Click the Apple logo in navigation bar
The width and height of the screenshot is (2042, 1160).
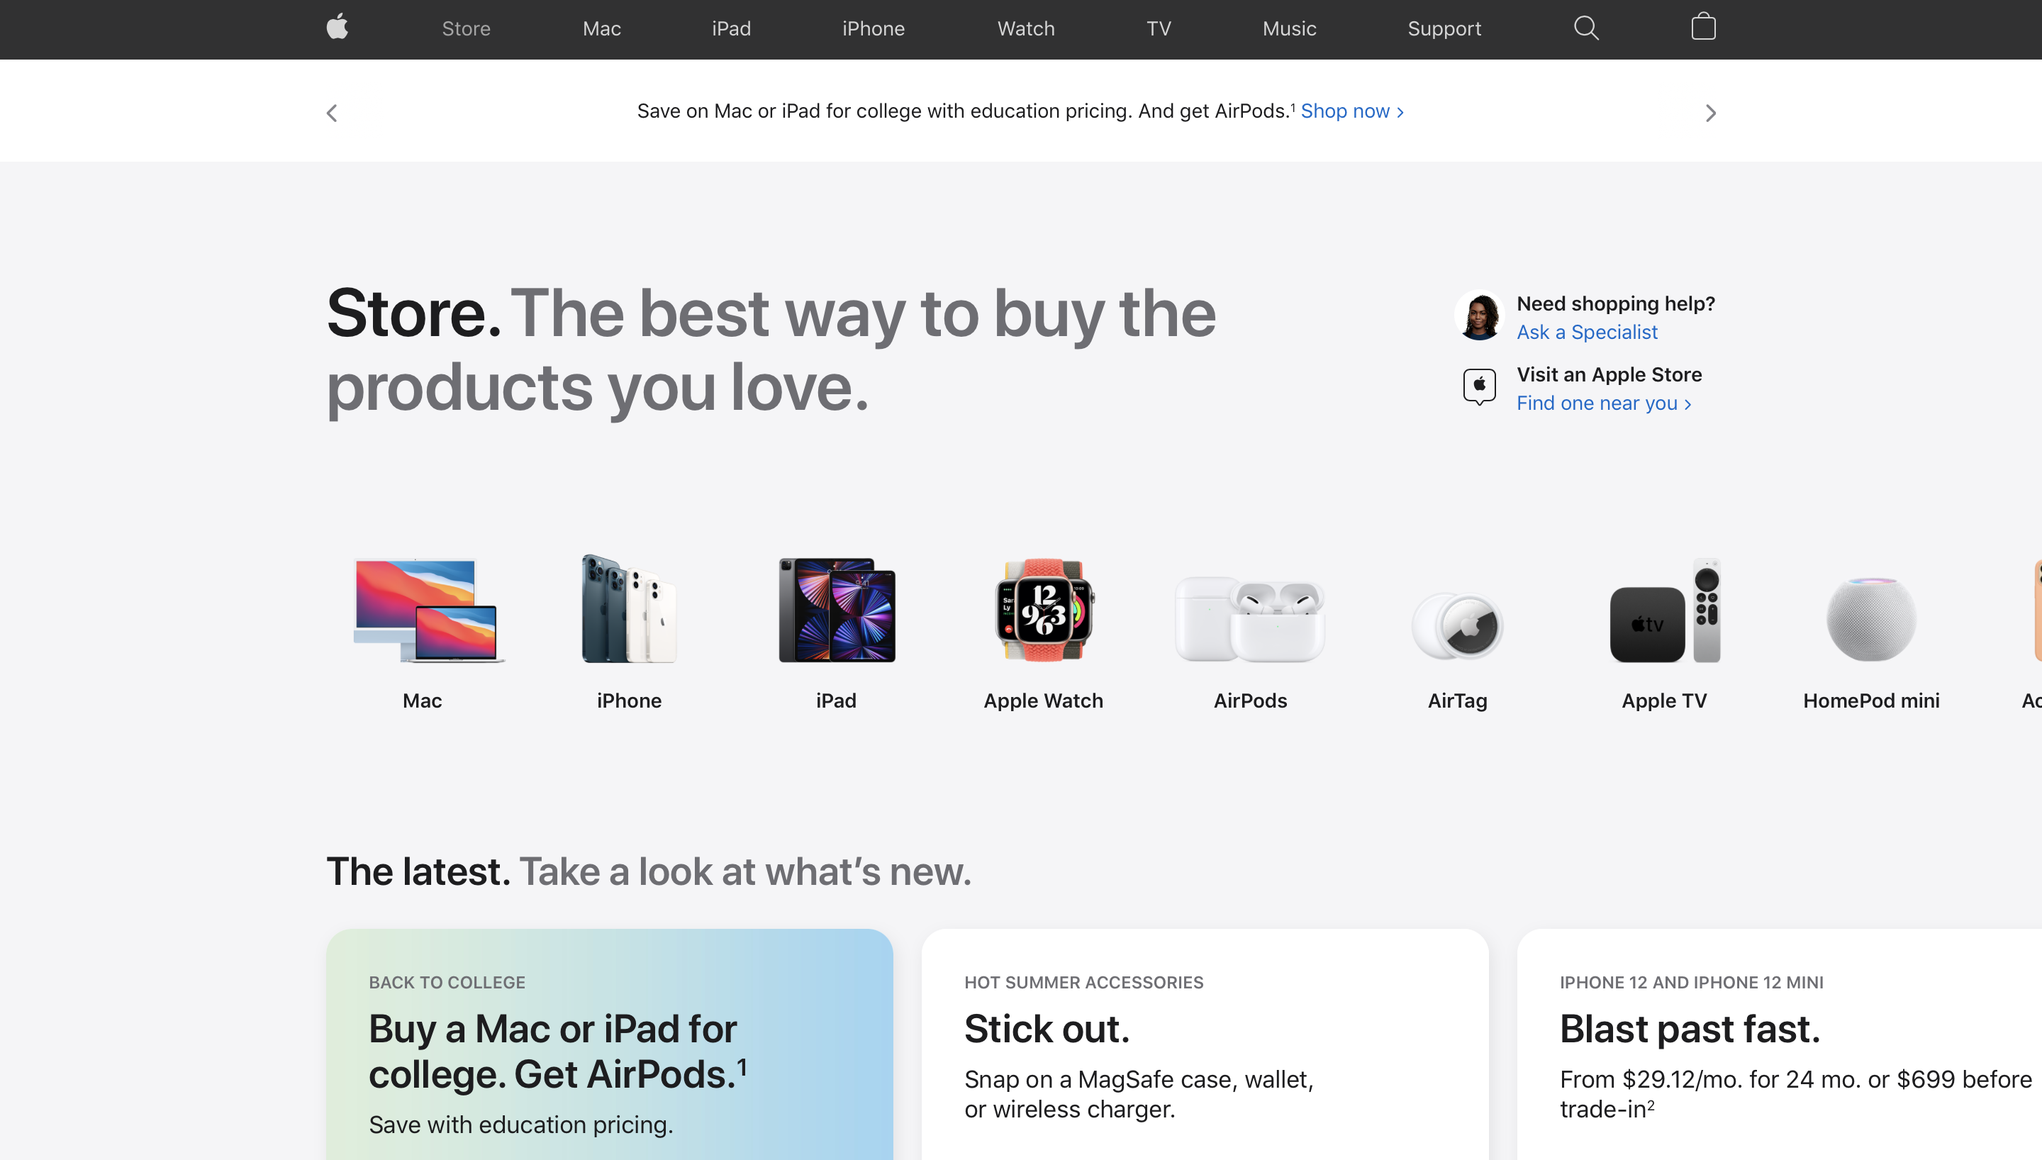(x=337, y=27)
